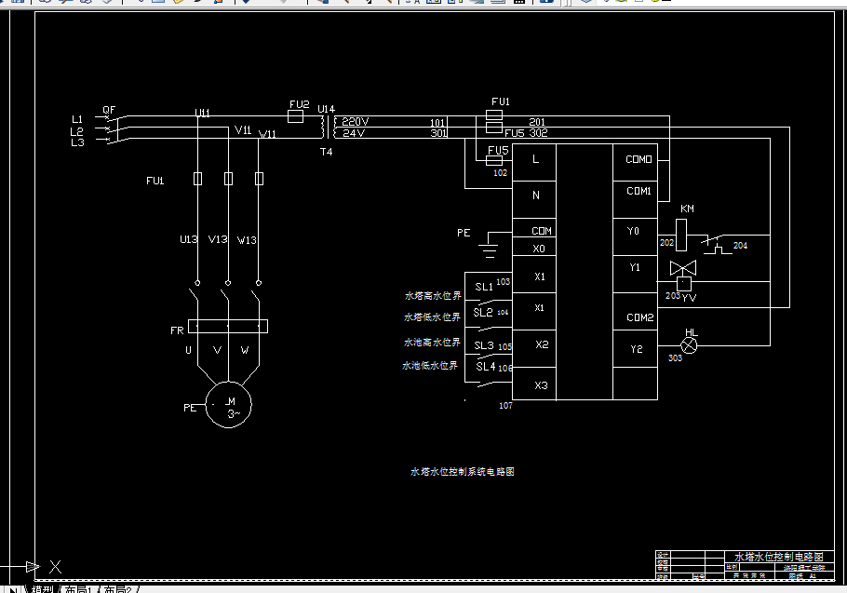Click the PLC L terminal
The height and width of the screenshot is (593, 847).
pos(534,162)
